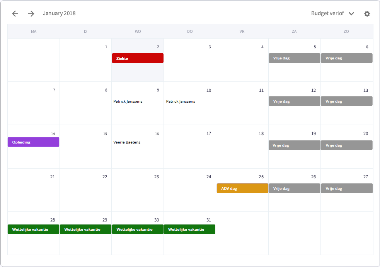
Task: Select Veerle Baetens entry on 16 January
Action: 127,142
